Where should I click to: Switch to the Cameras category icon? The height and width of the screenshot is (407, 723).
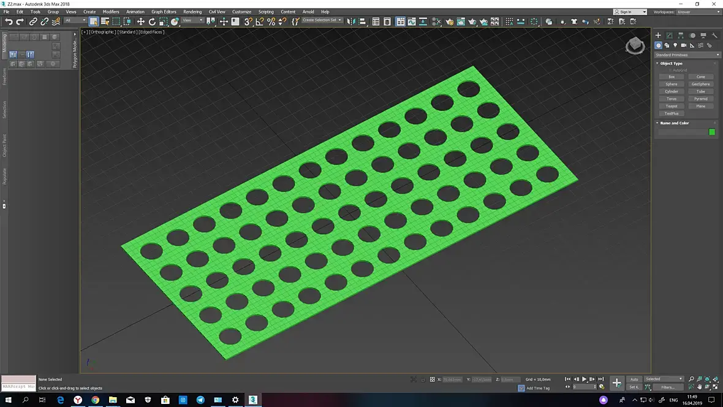684,45
